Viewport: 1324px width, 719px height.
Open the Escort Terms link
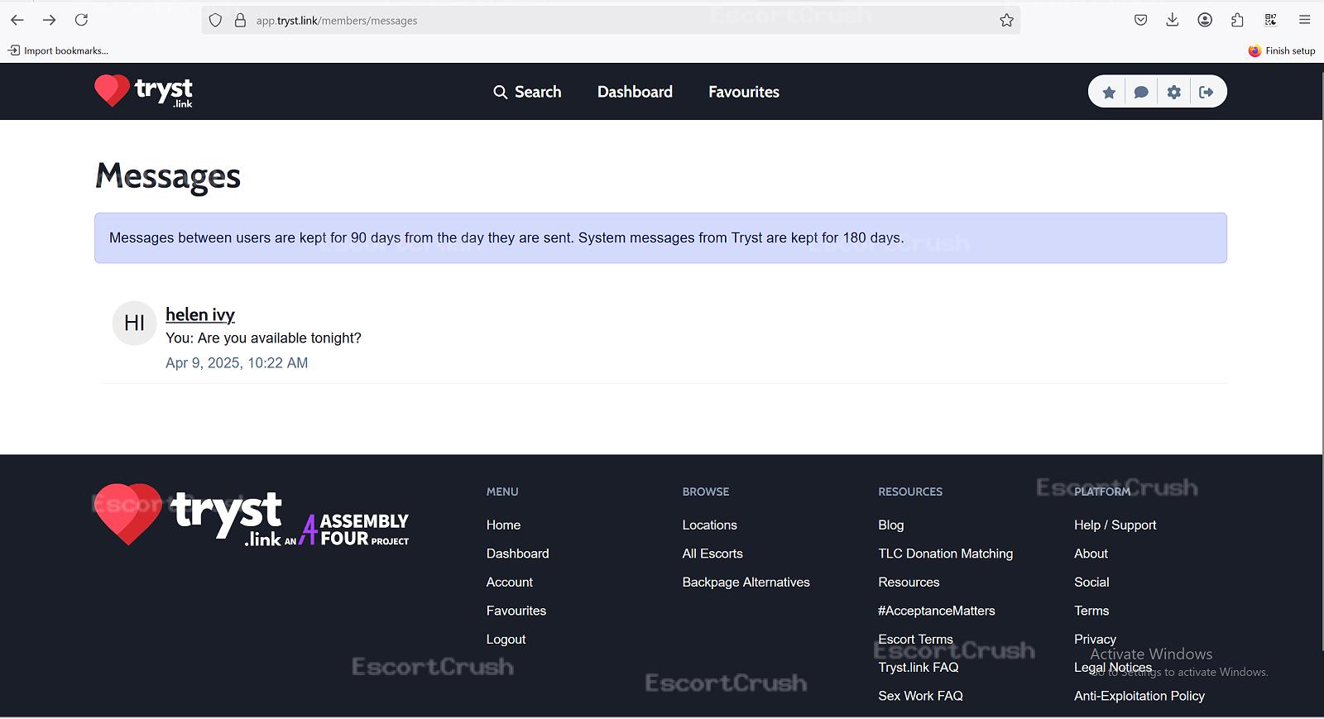point(915,640)
